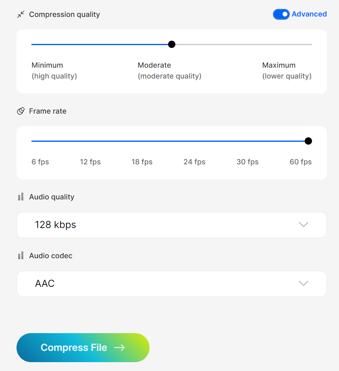Pick the 30 fps frame rate label

pyautogui.click(x=247, y=162)
